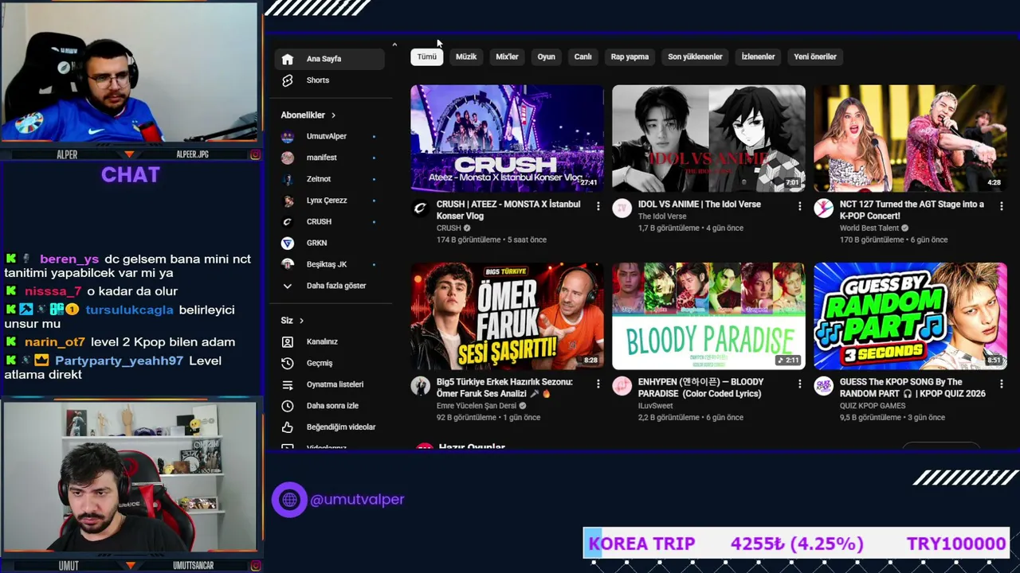1020x573 pixels.
Task: Open NCT 127 AGT Stage video title
Action: coord(912,210)
